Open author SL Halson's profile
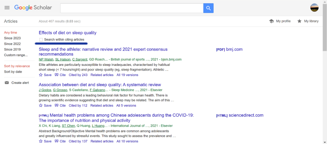Screen dimensions: 327x144 63,59
